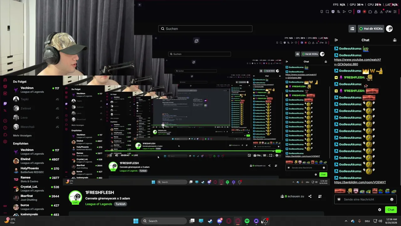401x226 pixels.
Task: Open the Kick shop icon beside Hol dir KICKs
Action: tap(352, 29)
